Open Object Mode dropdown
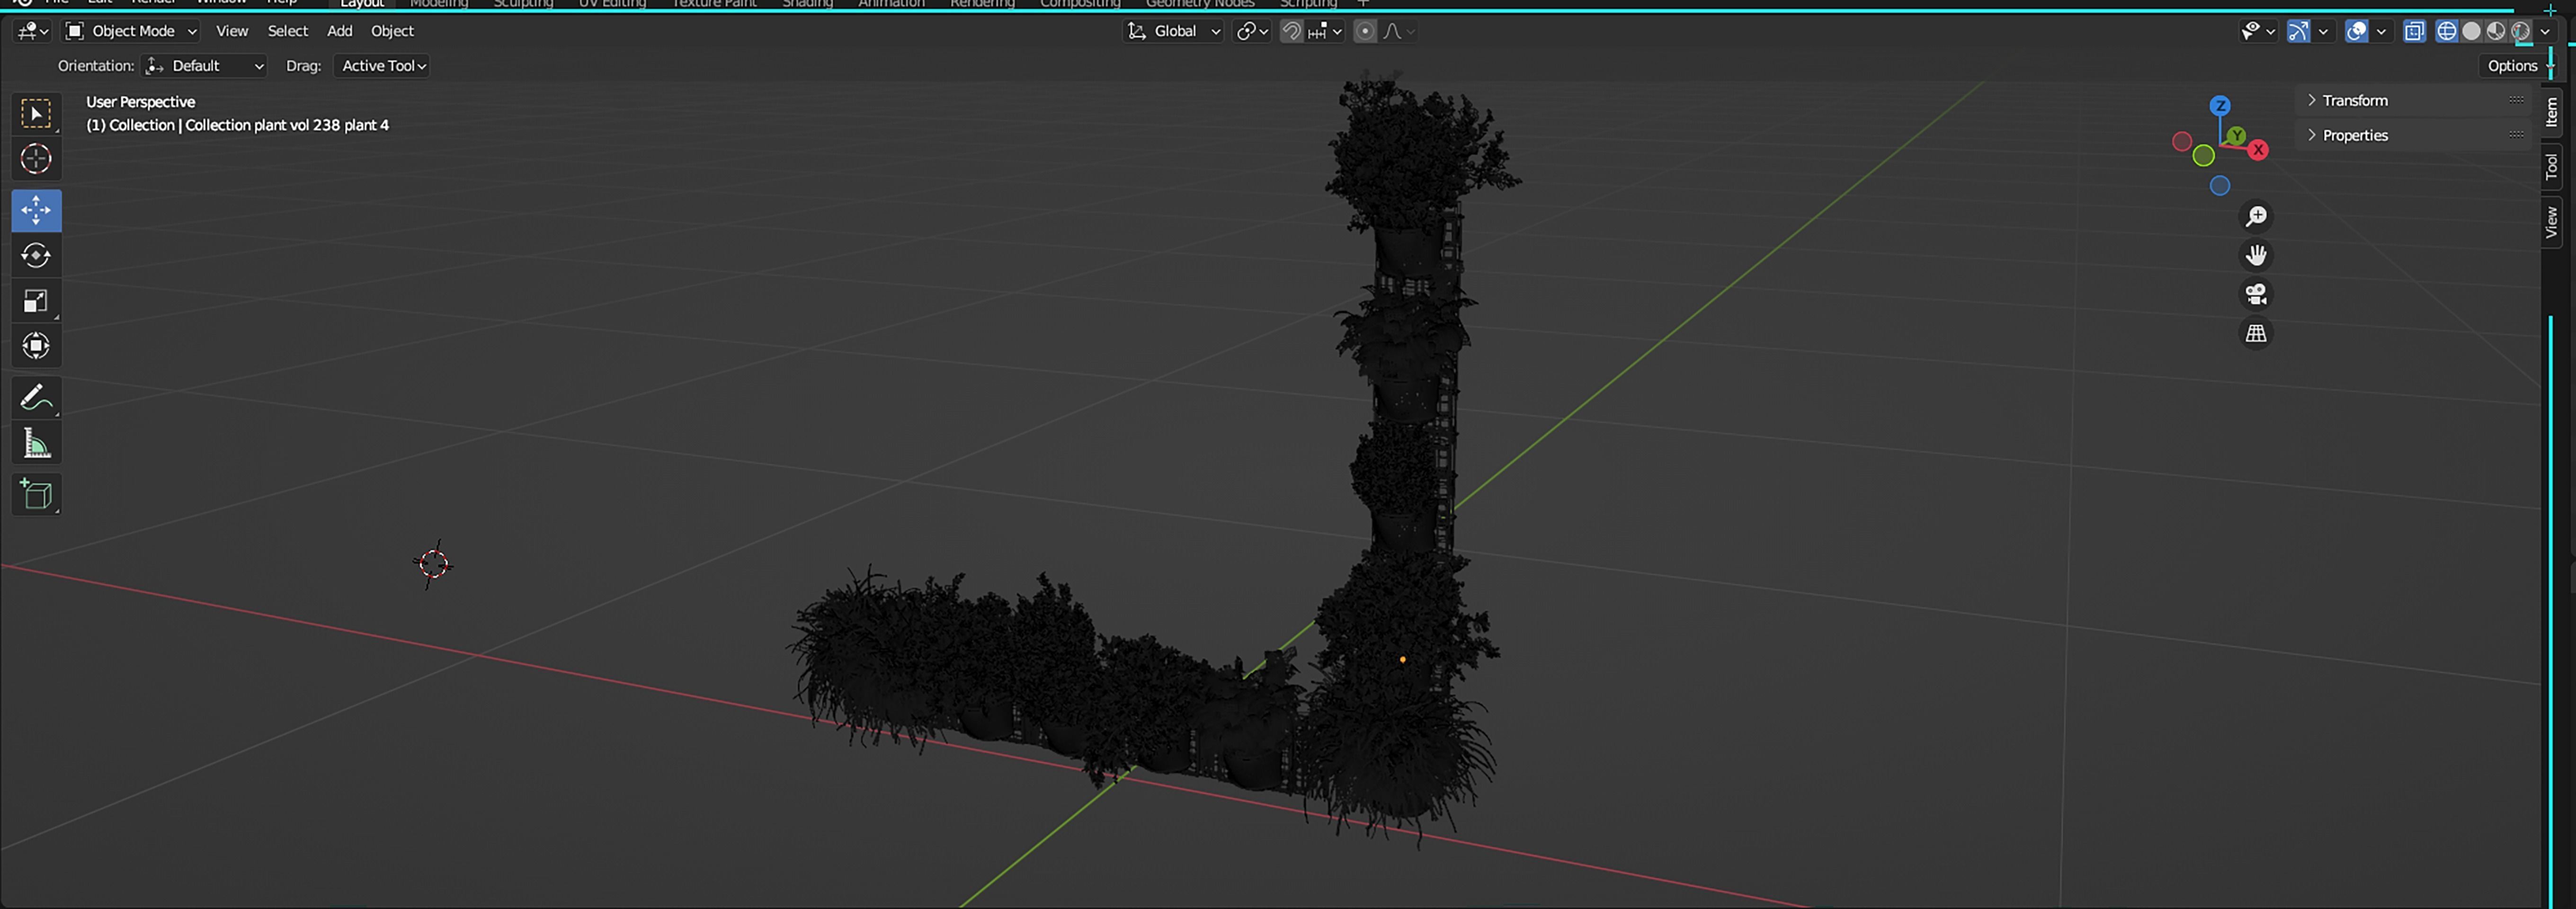The width and height of the screenshot is (2576, 909). pos(131,31)
